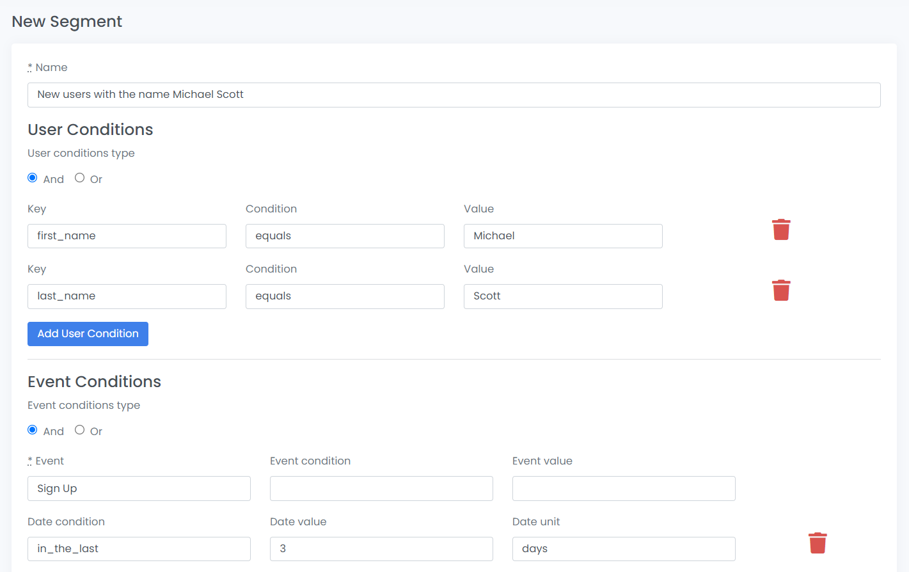This screenshot has width=909, height=572.
Task: Click the Event conditions type label
Action: (x=84, y=405)
